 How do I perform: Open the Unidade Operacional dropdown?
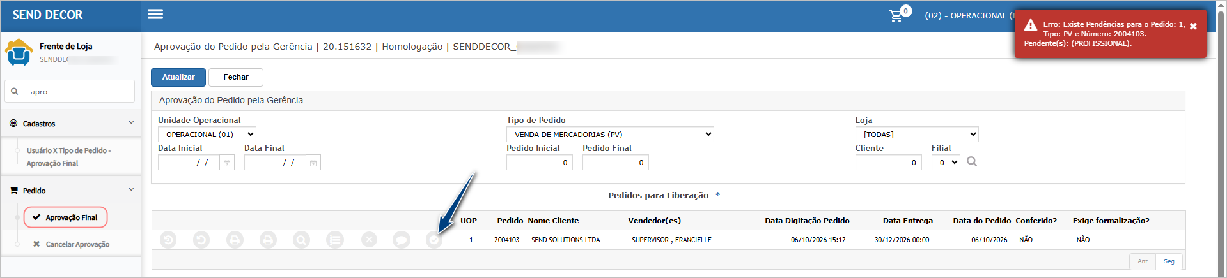(207, 135)
